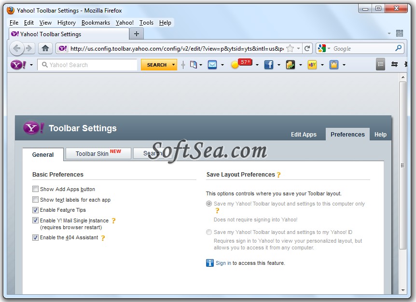Image resolution: width=416 pixels, height=302 pixels.
Task: Open the Yahoo! Mail envelope icon
Action: point(212,65)
